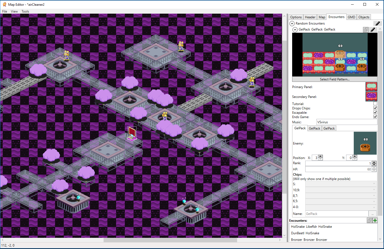Select NPC beside the right-side staircase

(252, 82)
